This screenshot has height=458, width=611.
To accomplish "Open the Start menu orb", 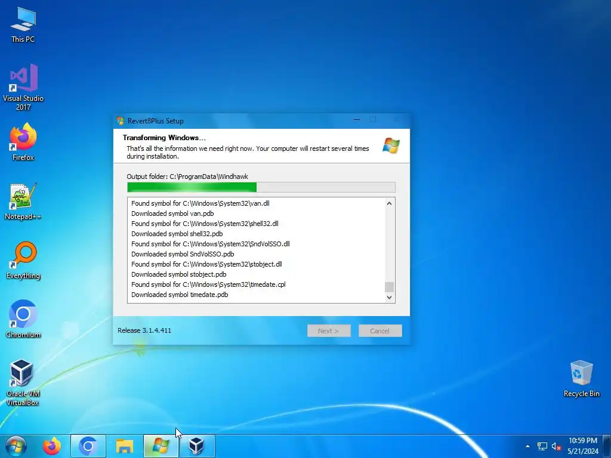I will coord(16,446).
